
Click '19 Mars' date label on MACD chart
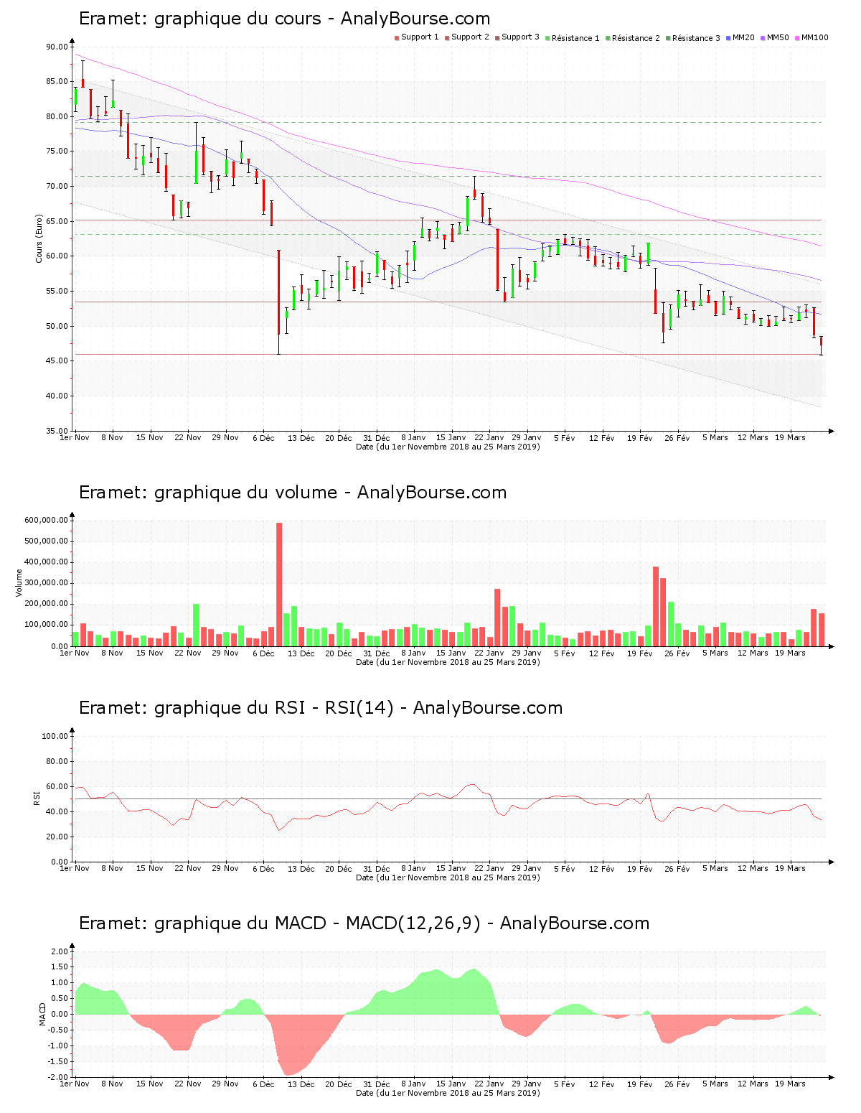click(x=791, y=1084)
